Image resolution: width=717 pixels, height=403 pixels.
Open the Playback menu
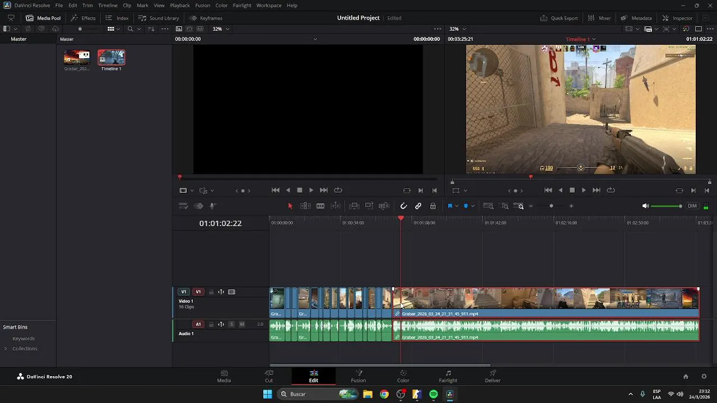point(180,5)
